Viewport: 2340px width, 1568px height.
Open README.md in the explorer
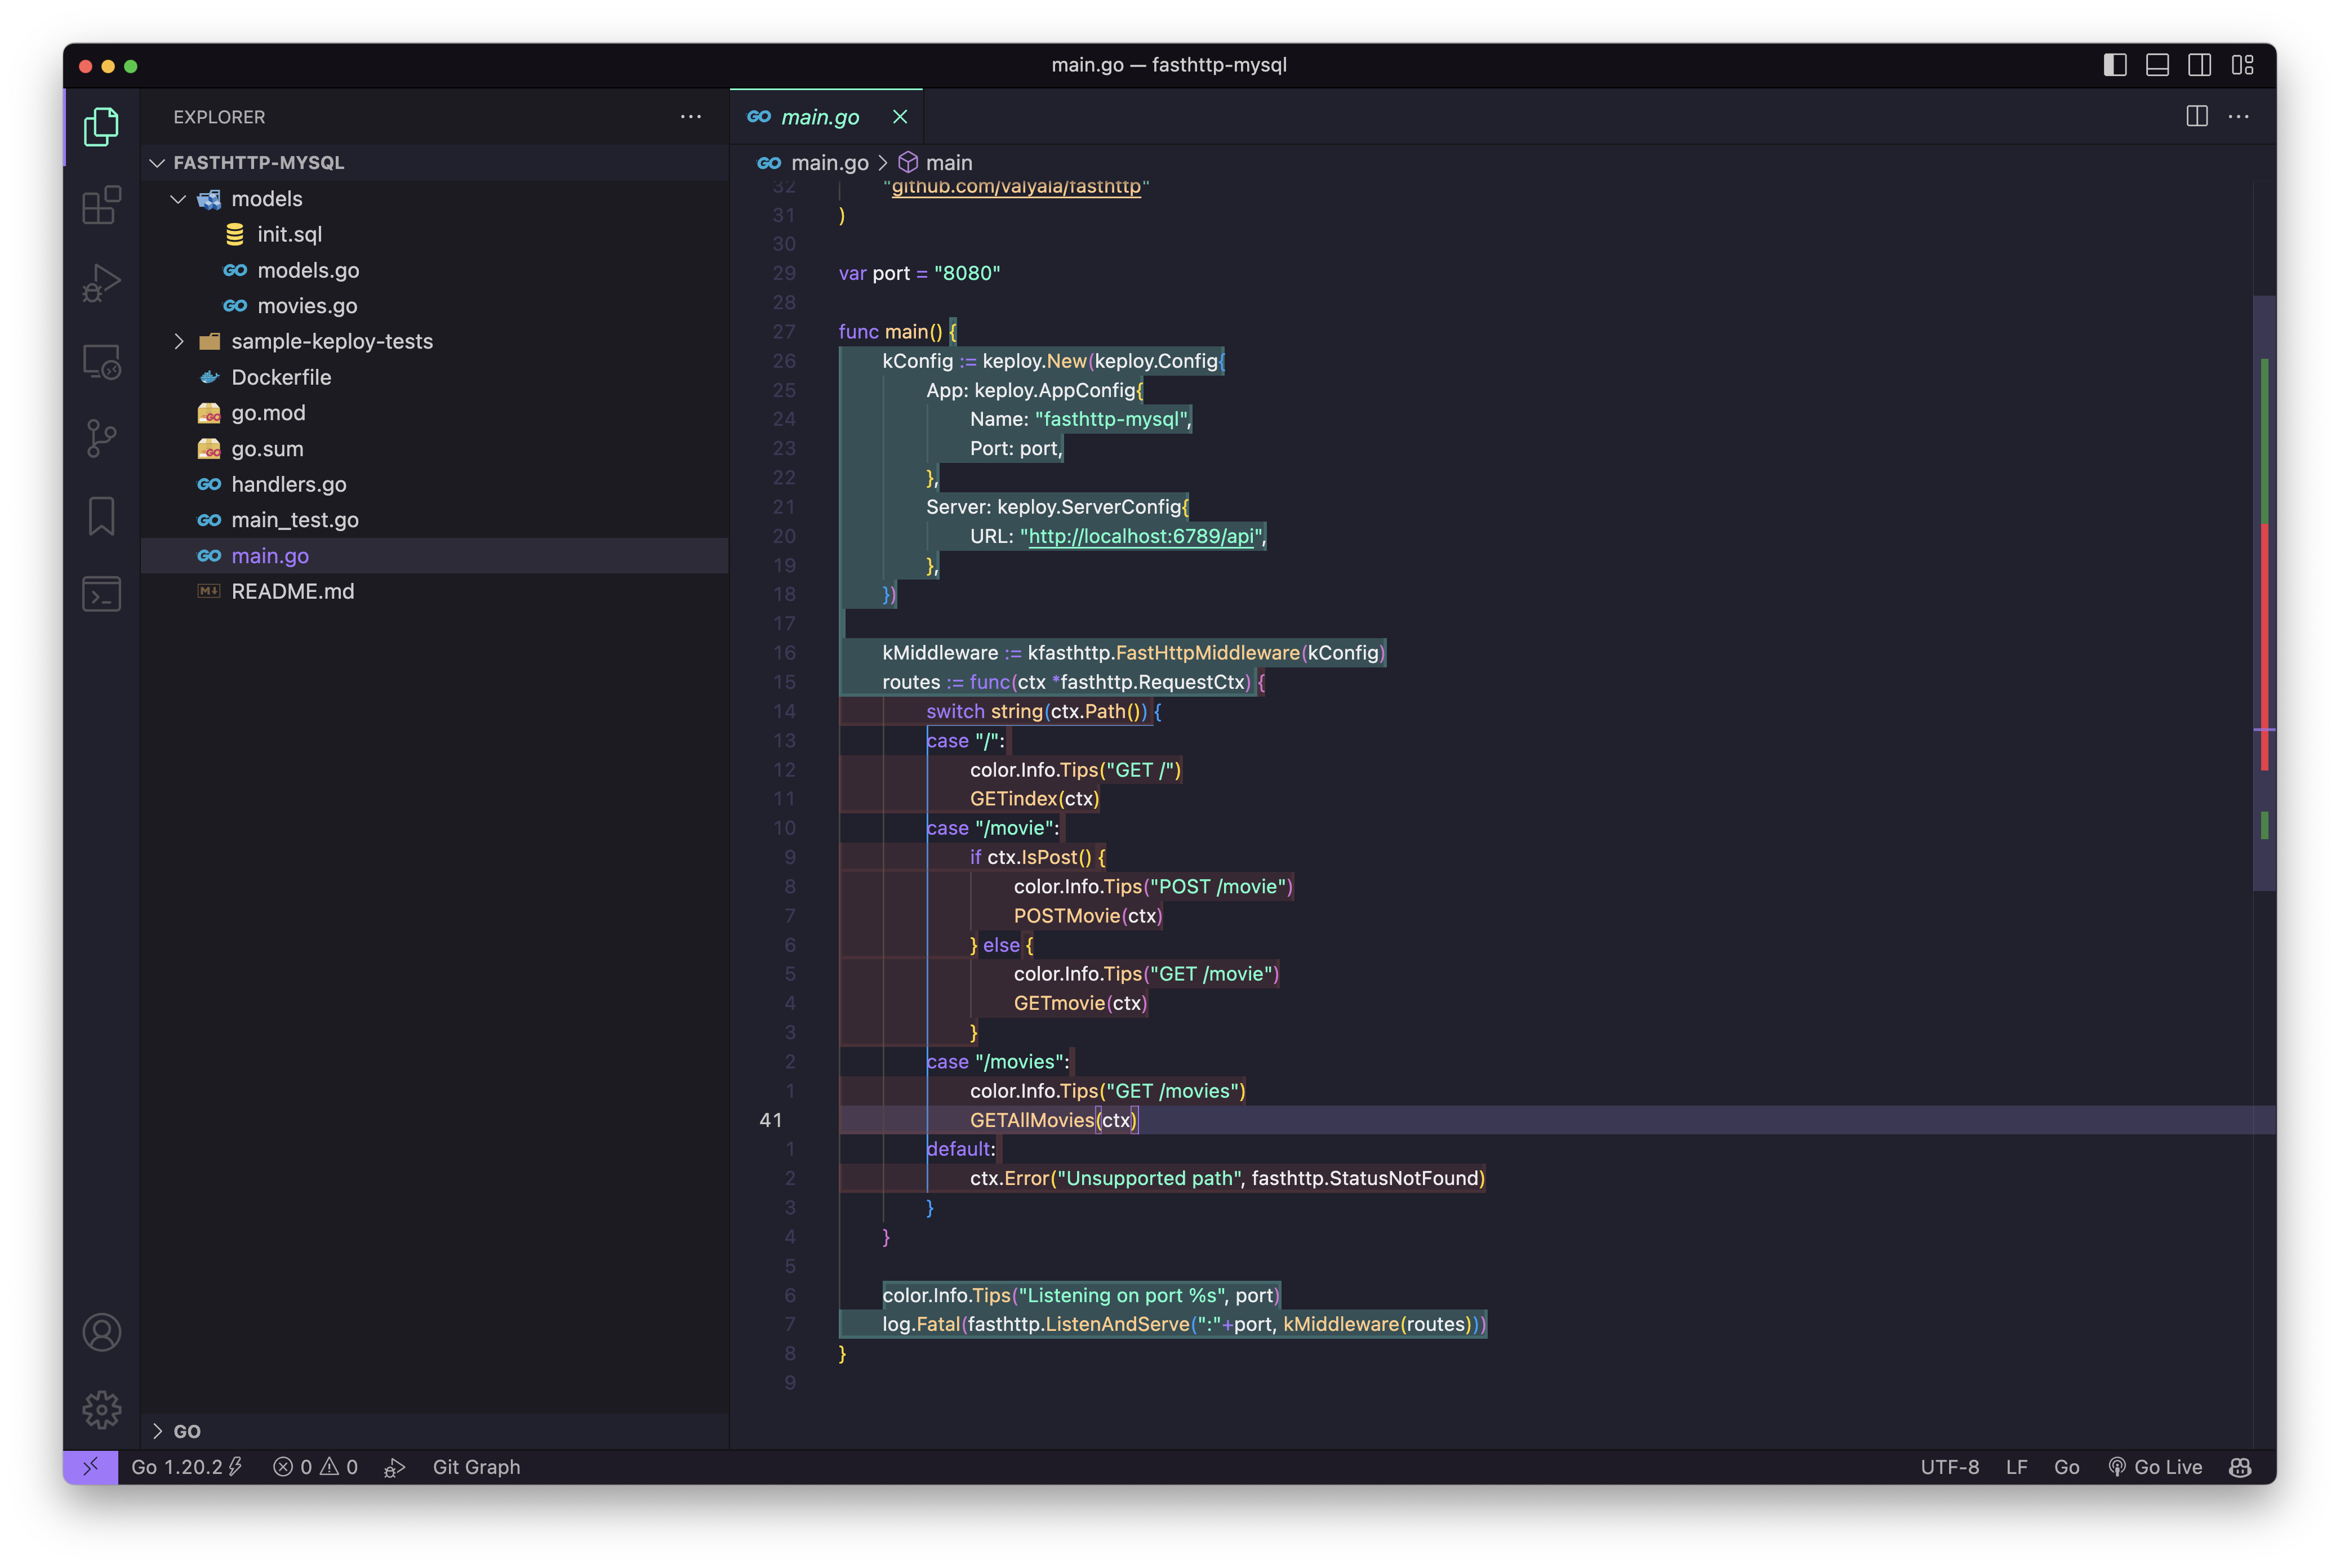(x=435, y=591)
